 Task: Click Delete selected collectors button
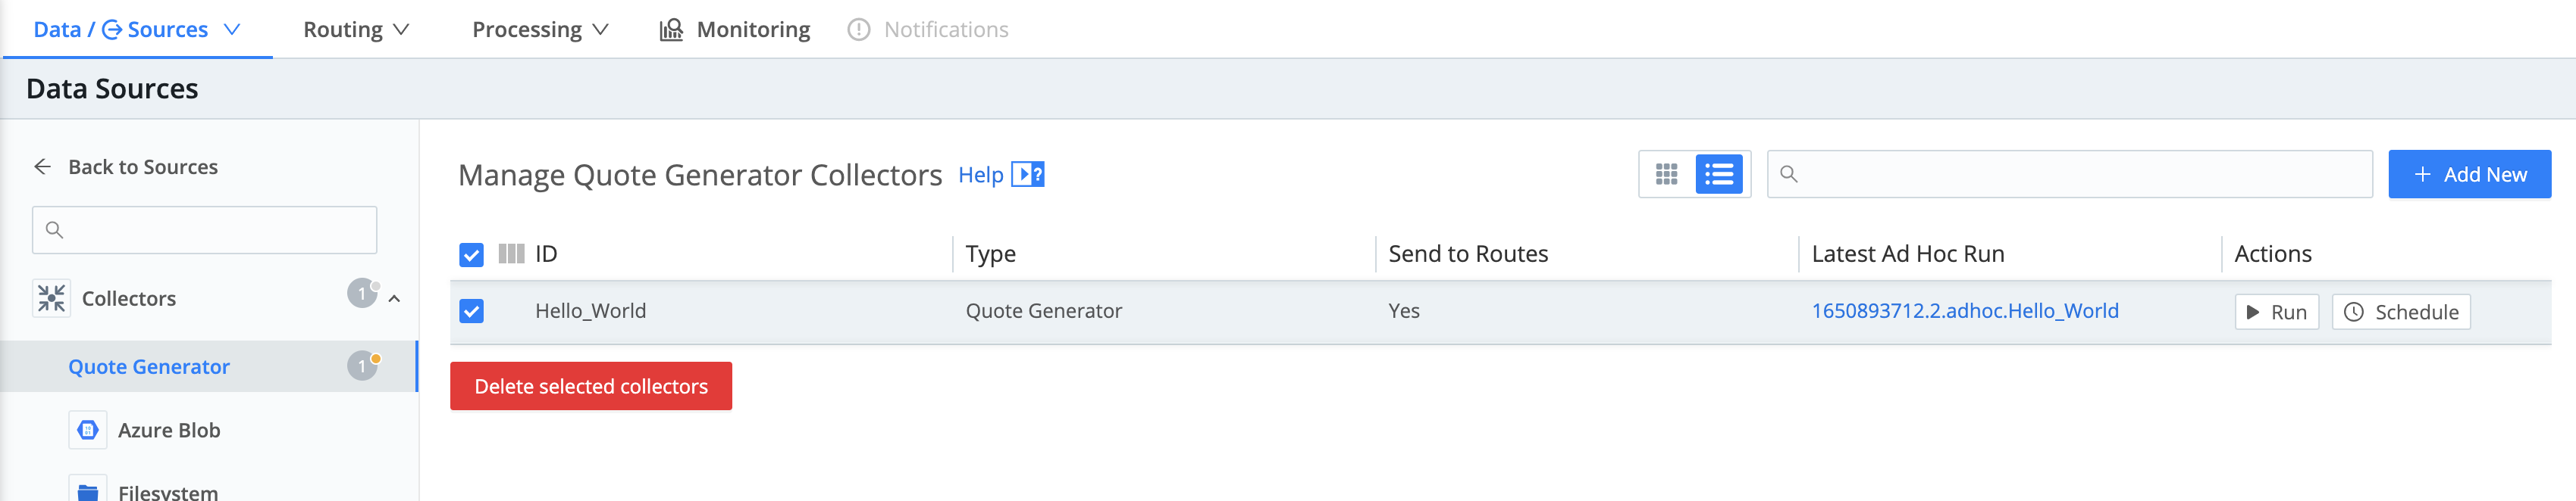(x=590, y=386)
